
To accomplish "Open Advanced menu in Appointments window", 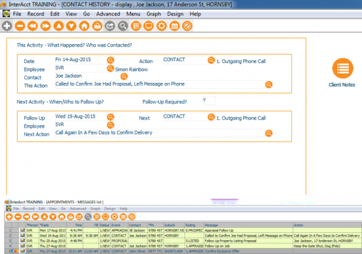I will coord(78,209).
